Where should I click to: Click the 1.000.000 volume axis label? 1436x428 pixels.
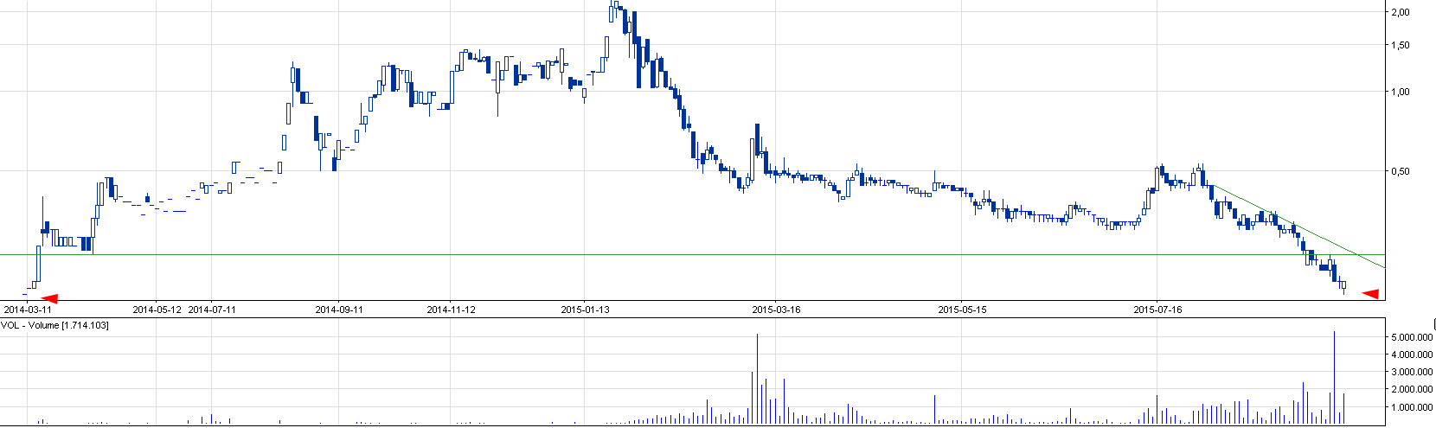(x=1412, y=407)
